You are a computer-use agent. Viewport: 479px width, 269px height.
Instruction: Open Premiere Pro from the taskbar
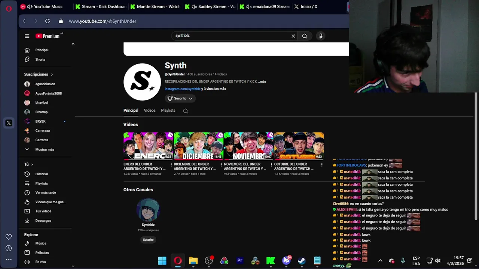click(240, 261)
